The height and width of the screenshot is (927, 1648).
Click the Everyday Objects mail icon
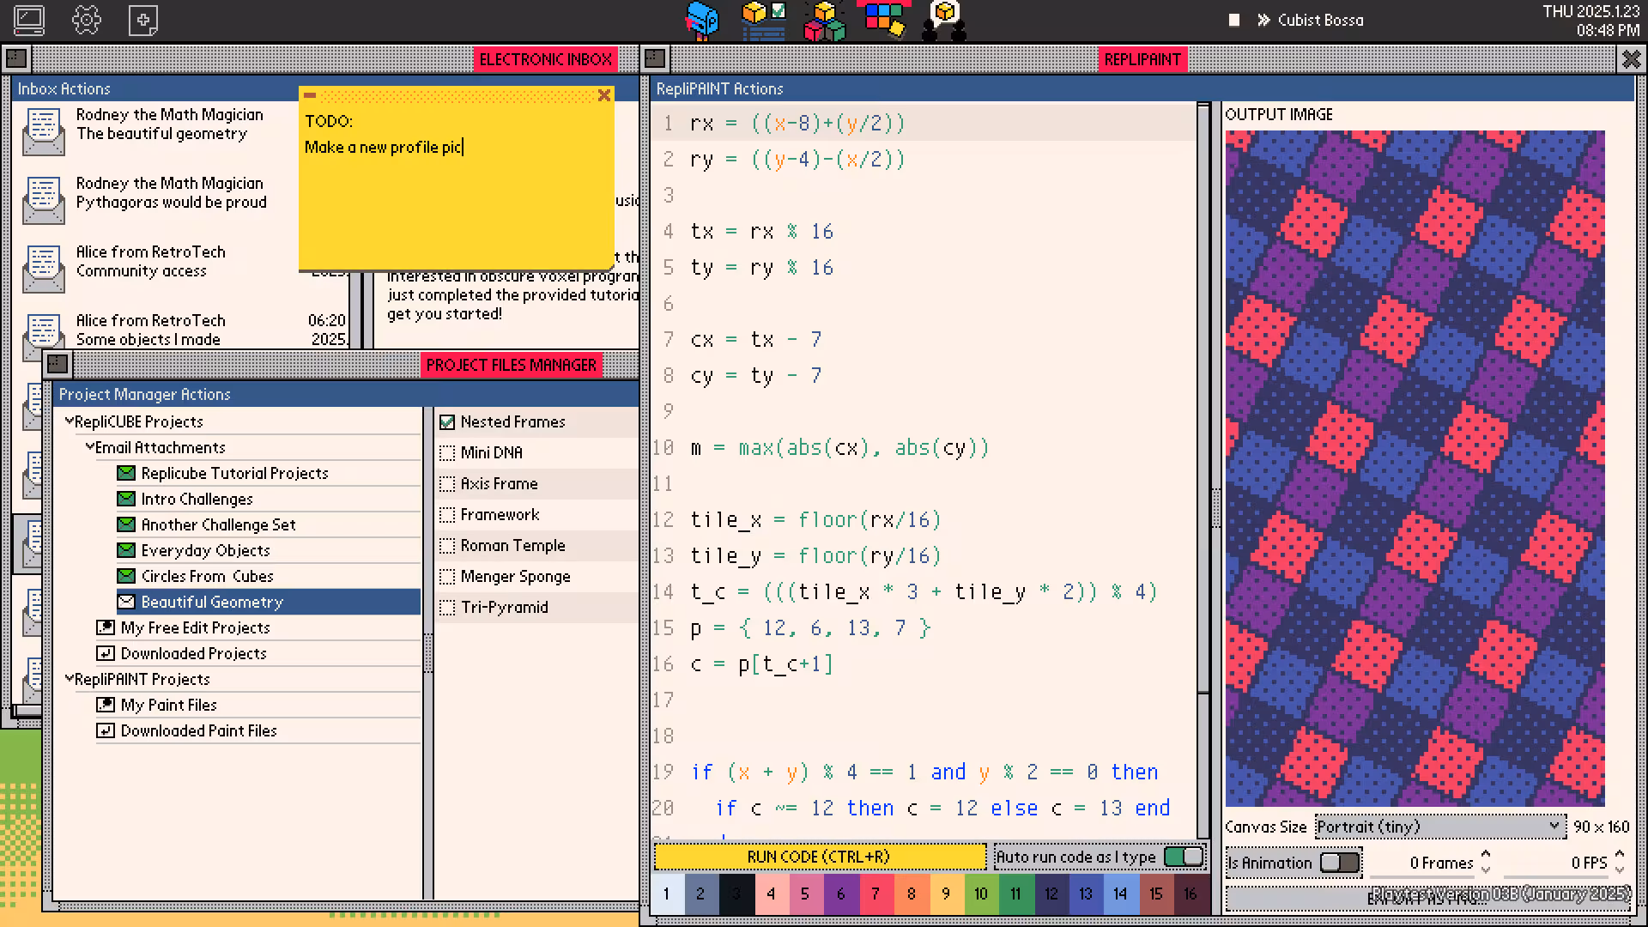pos(126,550)
